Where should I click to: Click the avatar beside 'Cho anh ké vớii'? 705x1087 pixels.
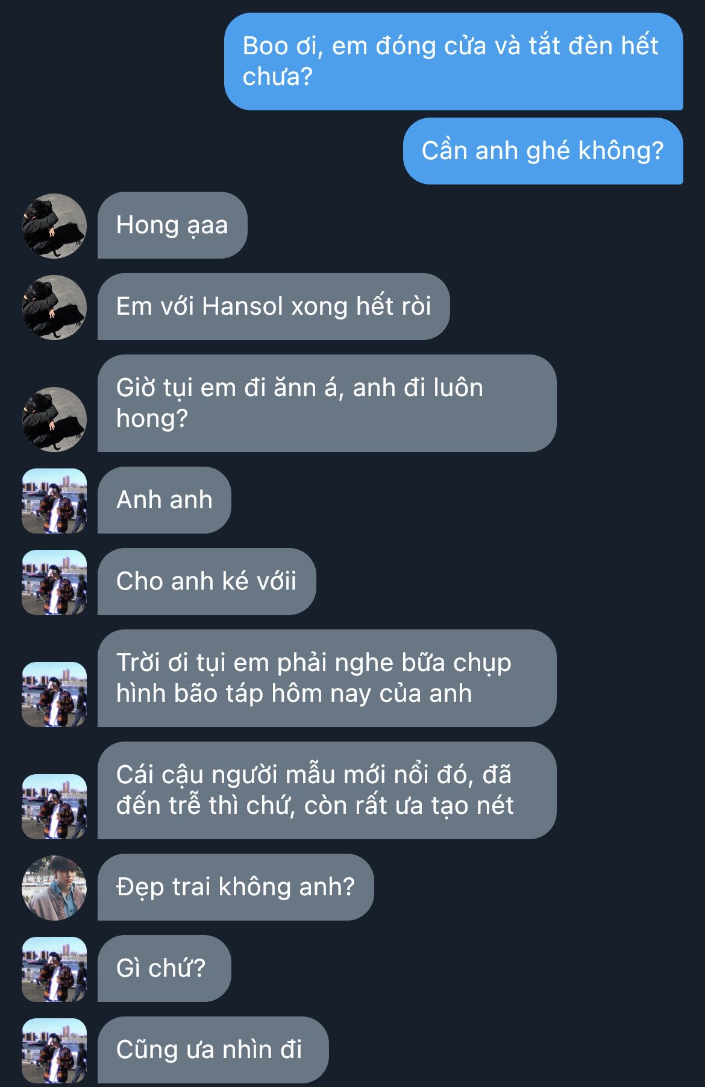(54, 582)
